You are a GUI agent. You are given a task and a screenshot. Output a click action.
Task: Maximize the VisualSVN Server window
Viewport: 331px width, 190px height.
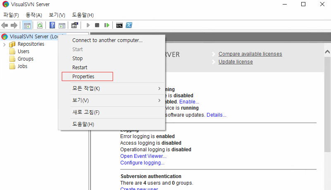[303, 4]
